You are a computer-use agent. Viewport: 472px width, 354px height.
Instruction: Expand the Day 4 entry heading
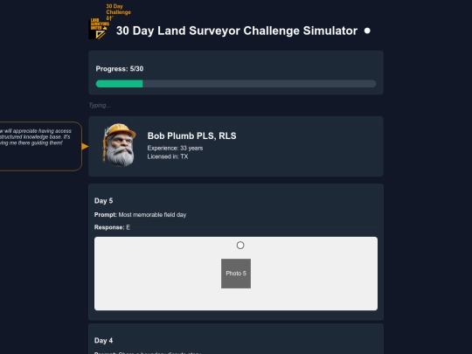103,341
